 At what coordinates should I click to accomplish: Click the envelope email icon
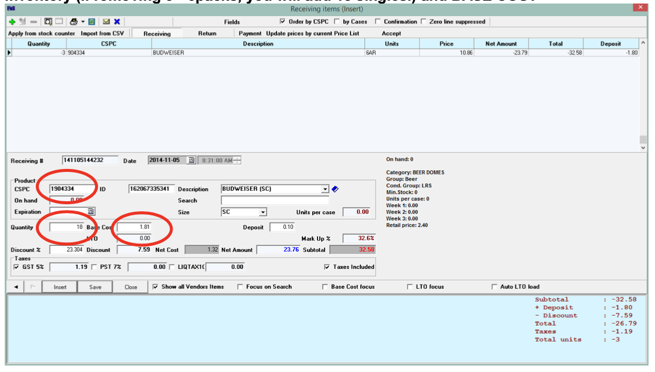pyautogui.click(x=106, y=22)
